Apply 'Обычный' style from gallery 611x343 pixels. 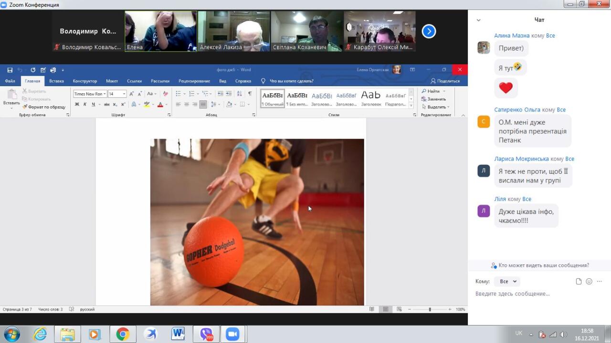coord(273,98)
